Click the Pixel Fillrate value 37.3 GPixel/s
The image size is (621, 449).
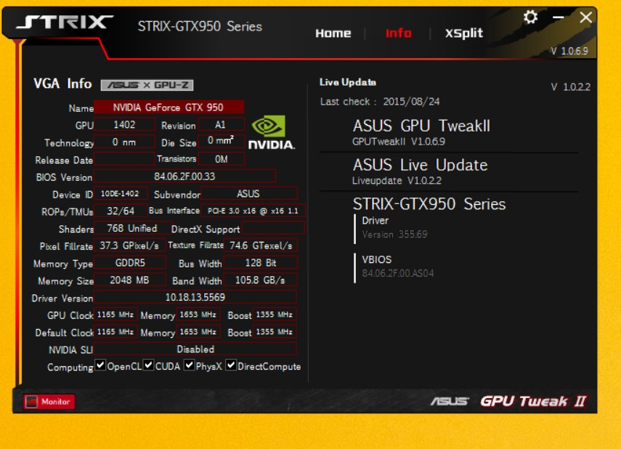tap(129, 246)
